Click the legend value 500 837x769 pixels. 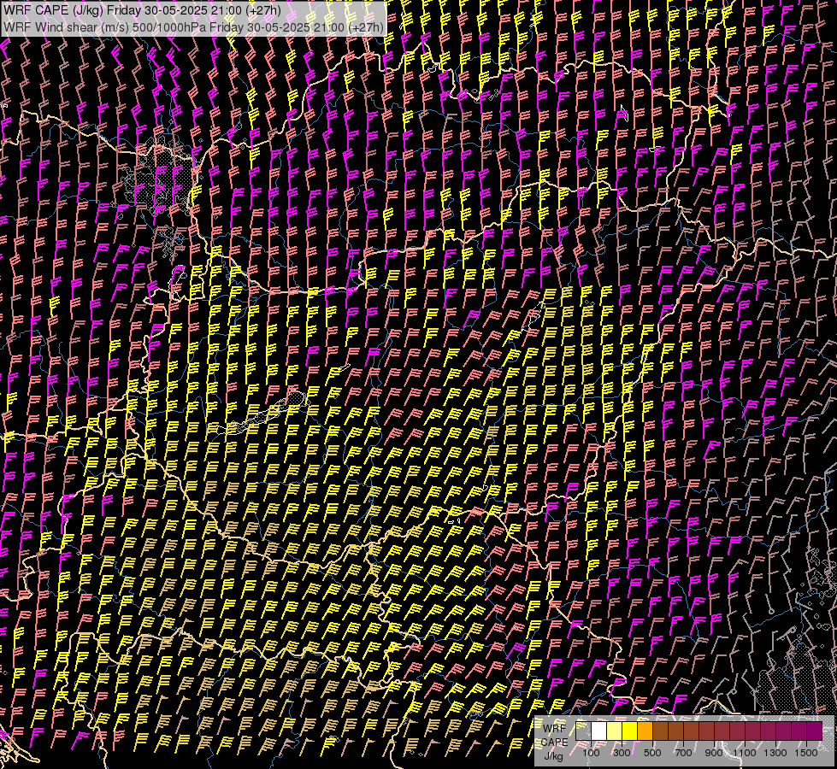[x=652, y=753]
